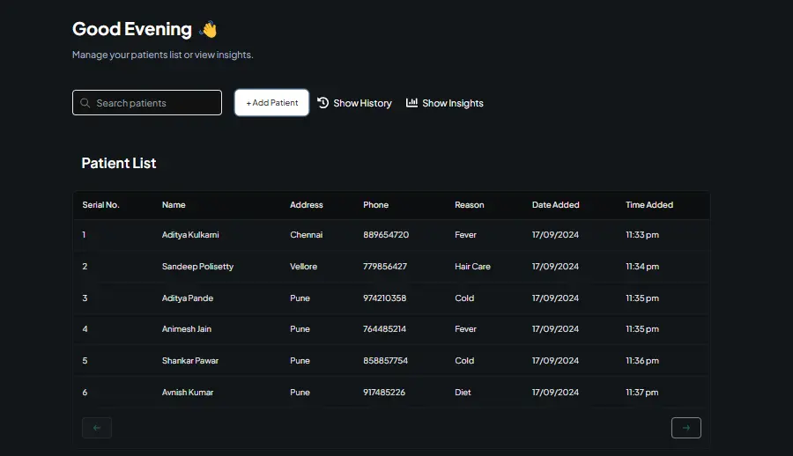
Task: Click the Serial No. column header
Action: tap(100, 205)
